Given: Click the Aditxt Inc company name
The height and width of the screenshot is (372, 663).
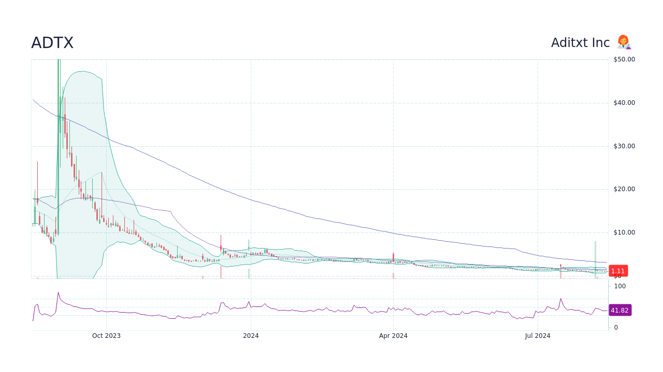Looking at the screenshot, I should click(580, 43).
